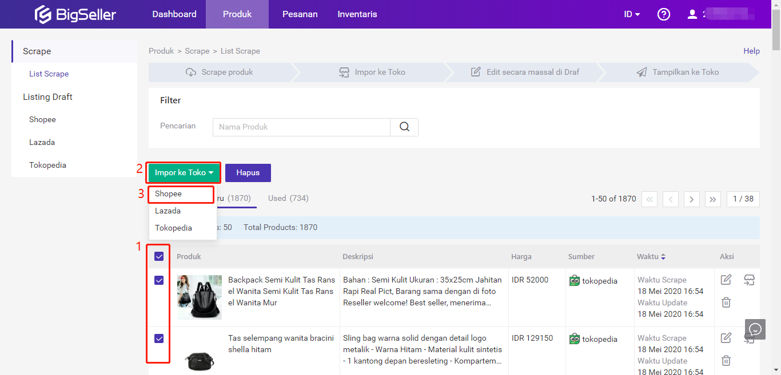Edit the Backpack Semi Kulit product

coord(726,280)
